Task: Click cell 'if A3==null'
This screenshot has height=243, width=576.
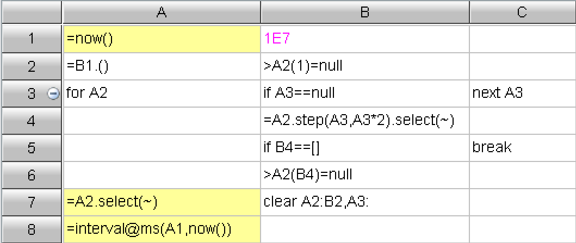Action: (x=365, y=94)
